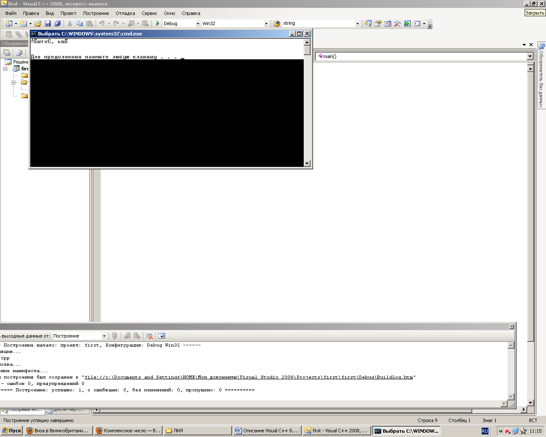The image size is (546, 437).
Task: Start debugging with green play icon
Action: (157, 23)
